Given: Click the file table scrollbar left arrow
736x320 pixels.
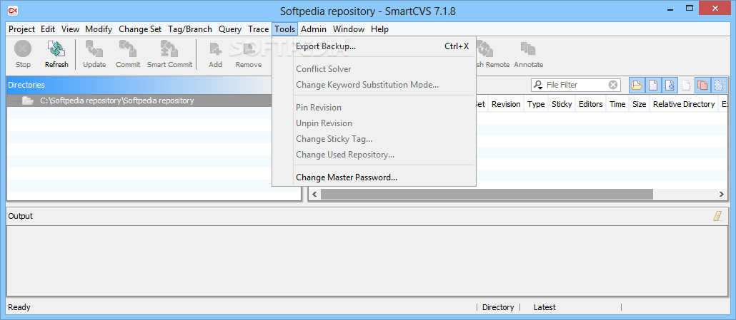Looking at the screenshot, I should (x=314, y=194).
